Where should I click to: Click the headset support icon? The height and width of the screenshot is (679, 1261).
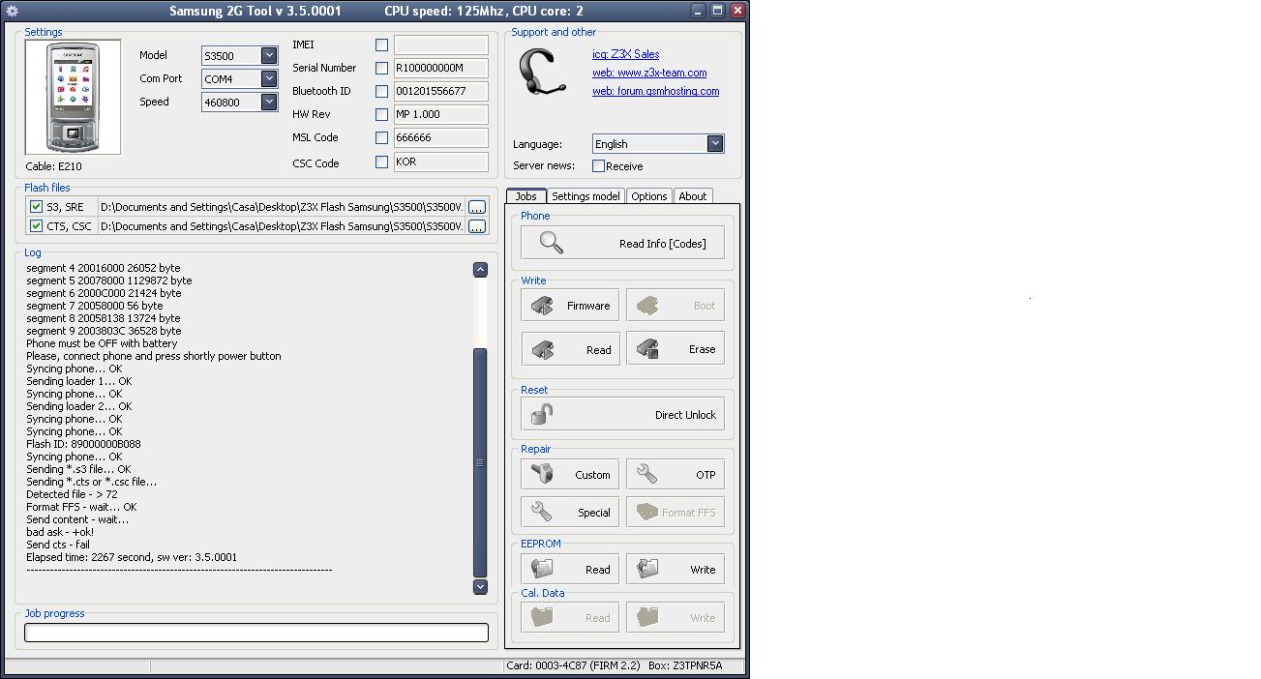(543, 73)
